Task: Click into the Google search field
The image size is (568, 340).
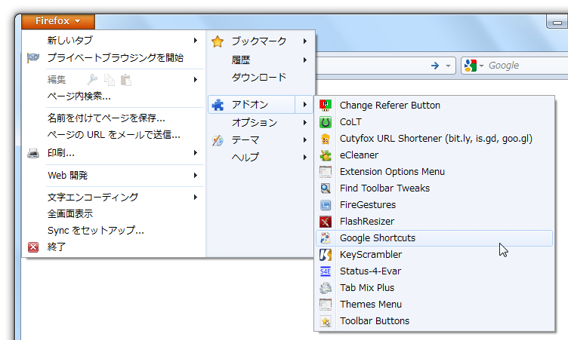Action: click(x=526, y=66)
